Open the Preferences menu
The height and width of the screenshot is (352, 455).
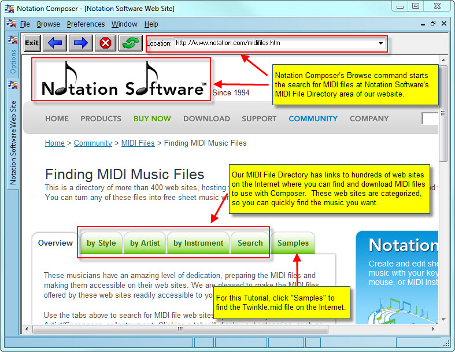pos(86,24)
